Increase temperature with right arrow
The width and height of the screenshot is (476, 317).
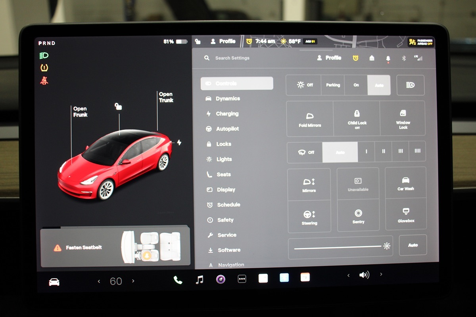133,281
